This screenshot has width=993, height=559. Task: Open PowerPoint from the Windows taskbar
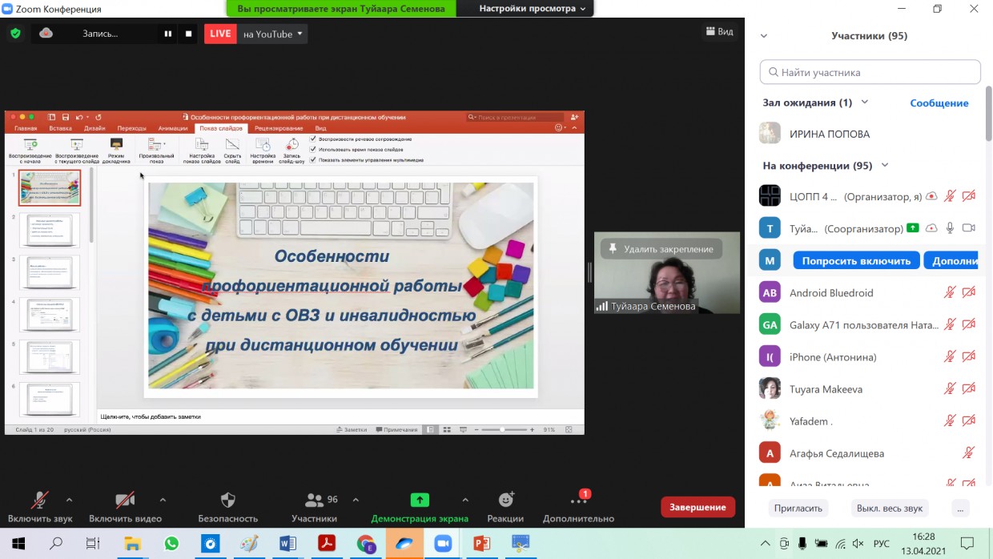click(481, 544)
